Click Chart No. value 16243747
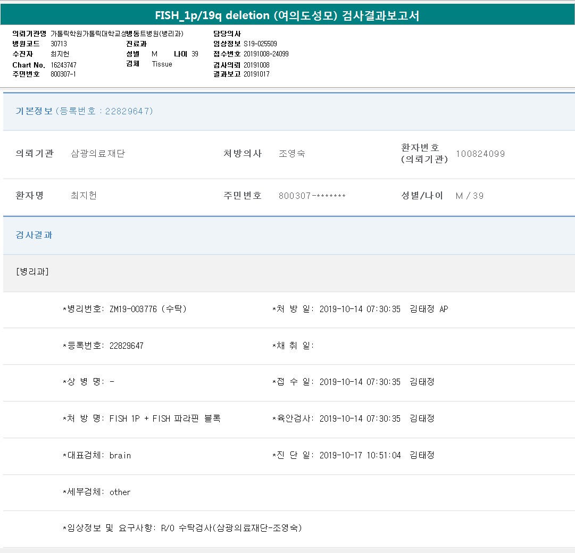Viewport: 575px width, 553px height. tap(64, 65)
